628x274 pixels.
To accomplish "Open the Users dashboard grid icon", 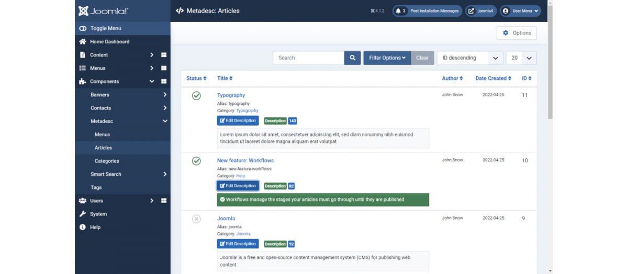I will 163,201.
